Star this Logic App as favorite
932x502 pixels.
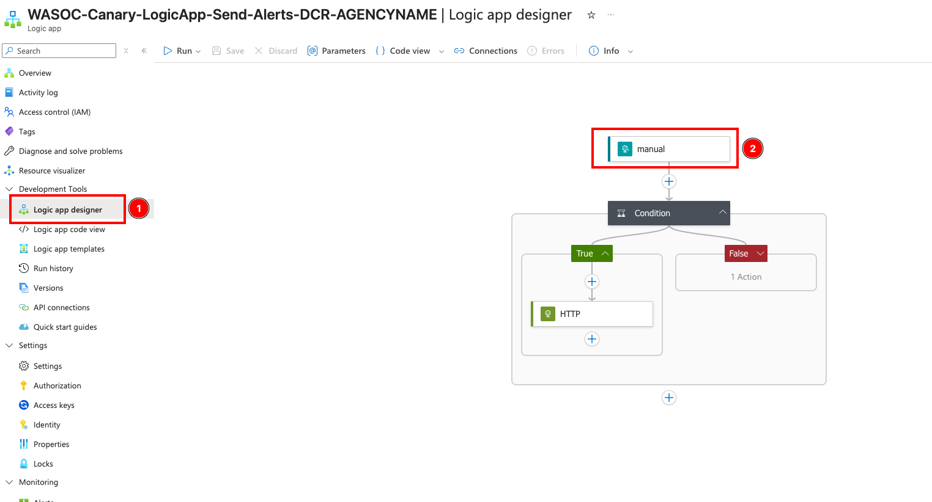click(591, 15)
